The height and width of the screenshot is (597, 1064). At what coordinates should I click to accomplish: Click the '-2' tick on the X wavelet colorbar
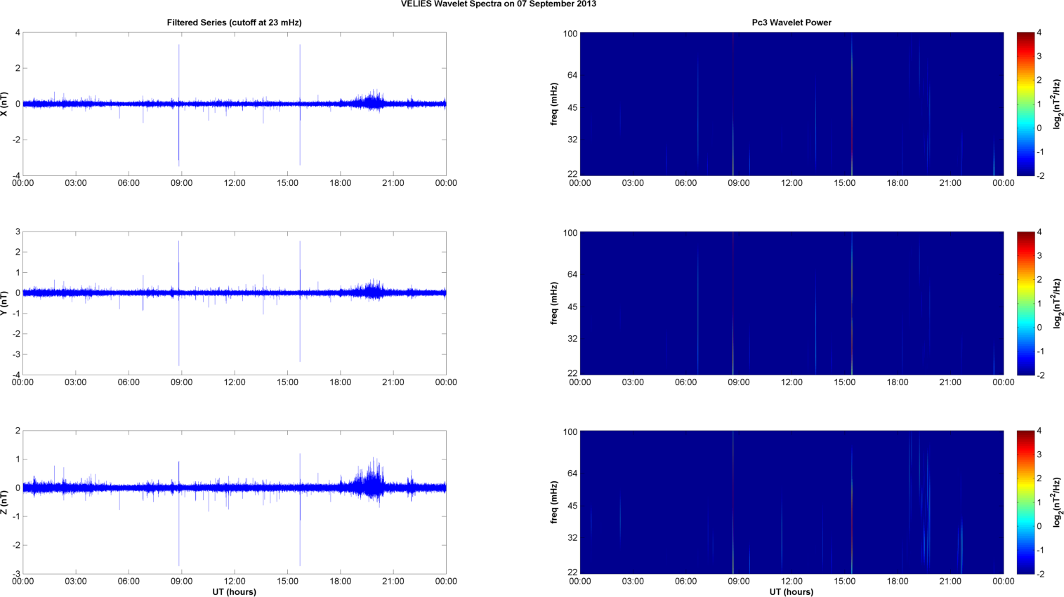pyautogui.click(x=1041, y=176)
